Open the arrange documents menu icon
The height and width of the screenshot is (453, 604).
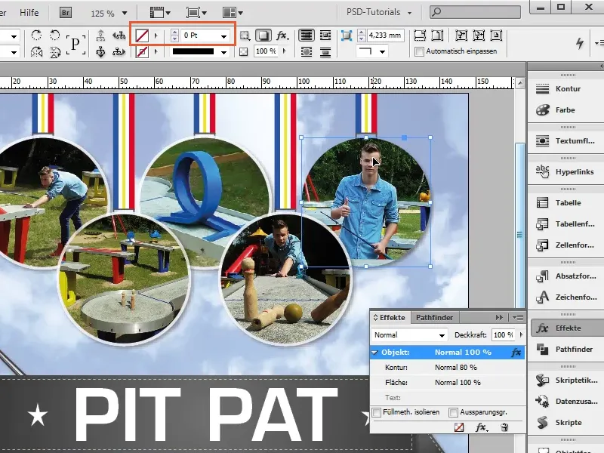point(233,13)
